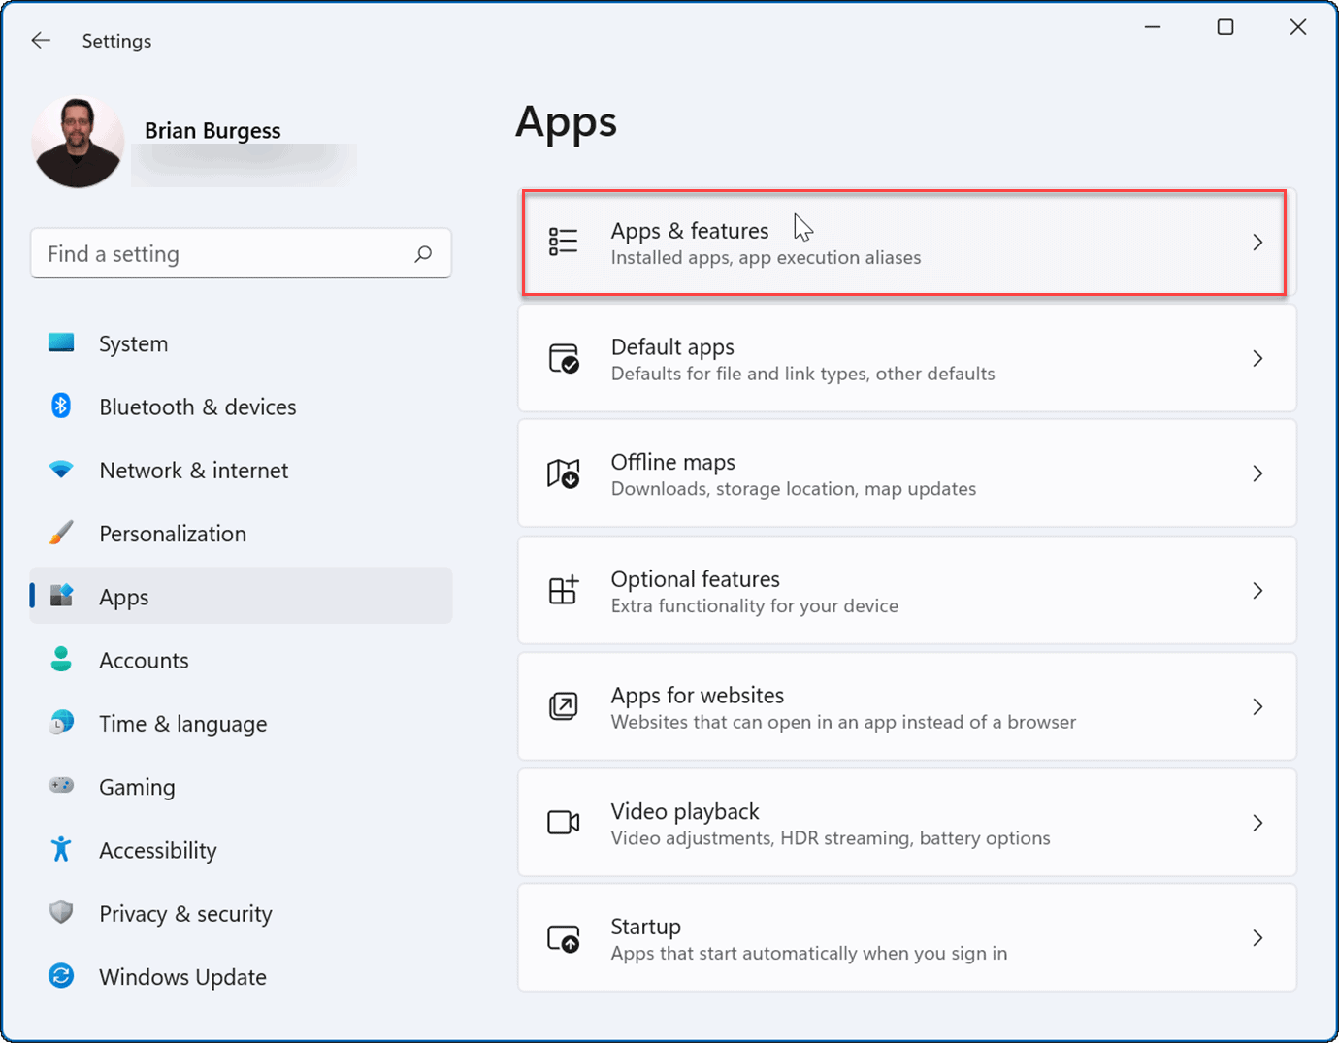Open the Gaming section
The height and width of the screenshot is (1043, 1339).
pyautogui.click(x=136, y=786)
